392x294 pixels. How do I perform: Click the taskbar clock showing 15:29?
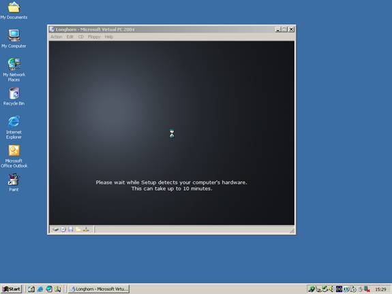tap(380, 289)
